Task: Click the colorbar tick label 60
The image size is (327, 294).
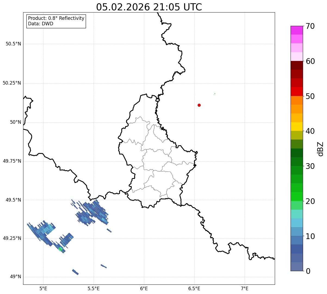Action: pyautogui.click(x=310, y=61)
